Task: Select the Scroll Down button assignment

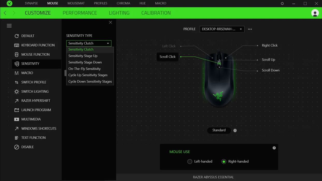Action: click(270, 70)
